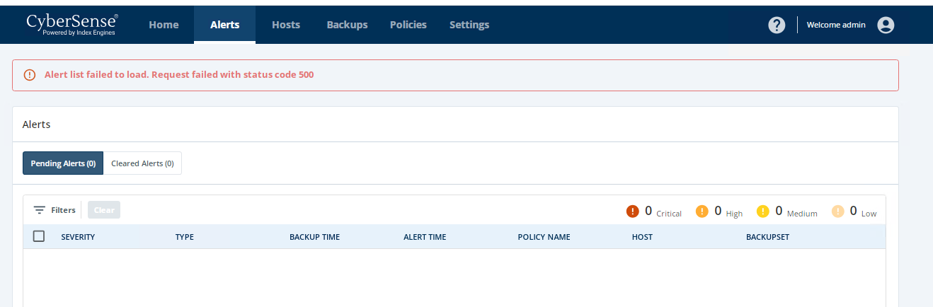933x307 pixels.
Task: Toggle the select-all alerts checkbox
Action: pyautogui.click(x=39, y=236)
